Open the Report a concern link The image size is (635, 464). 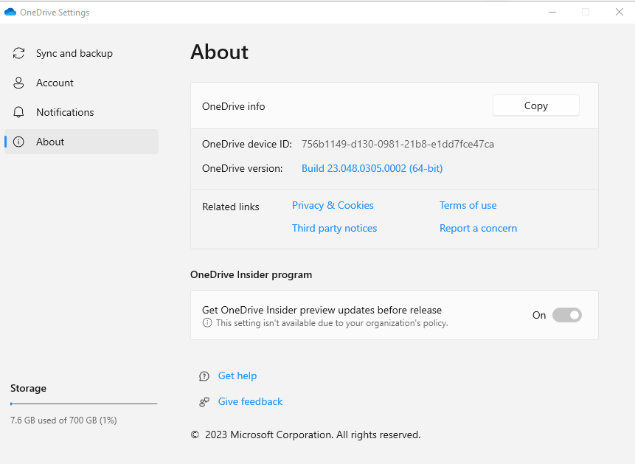pos(478,228)
